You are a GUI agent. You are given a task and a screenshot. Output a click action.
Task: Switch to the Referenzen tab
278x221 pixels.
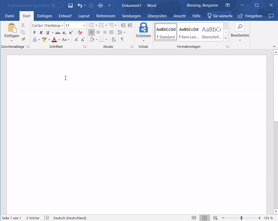106,16
